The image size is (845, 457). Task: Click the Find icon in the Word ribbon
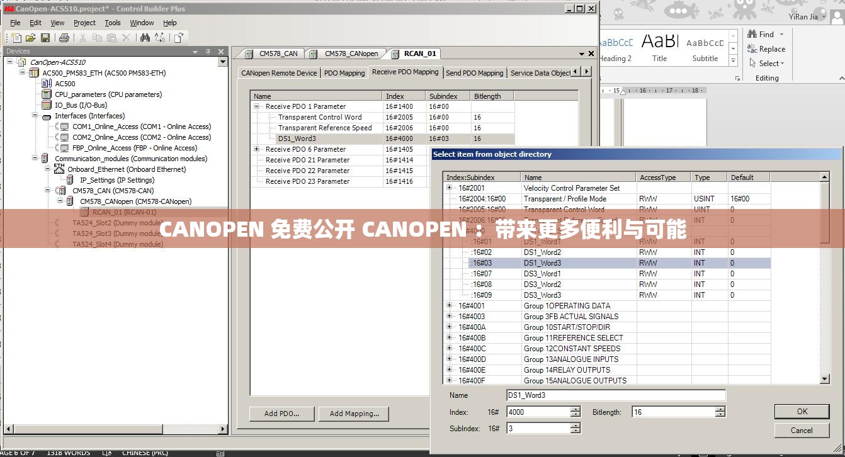(x=753, y=33)
